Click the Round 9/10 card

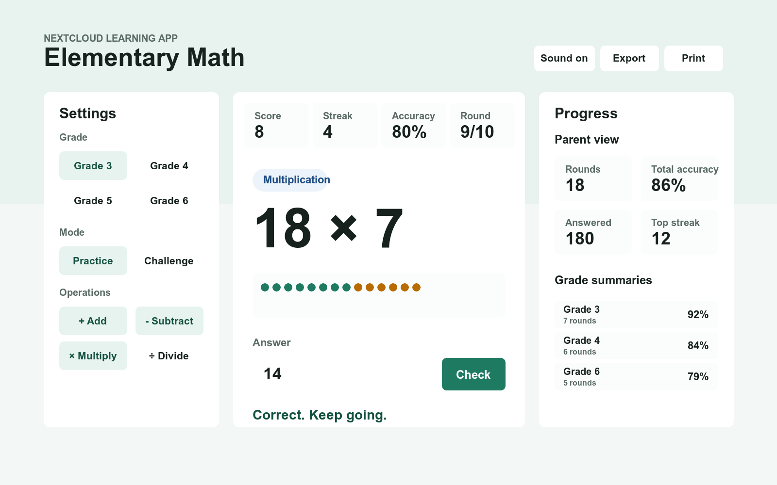tap(483, 125)
